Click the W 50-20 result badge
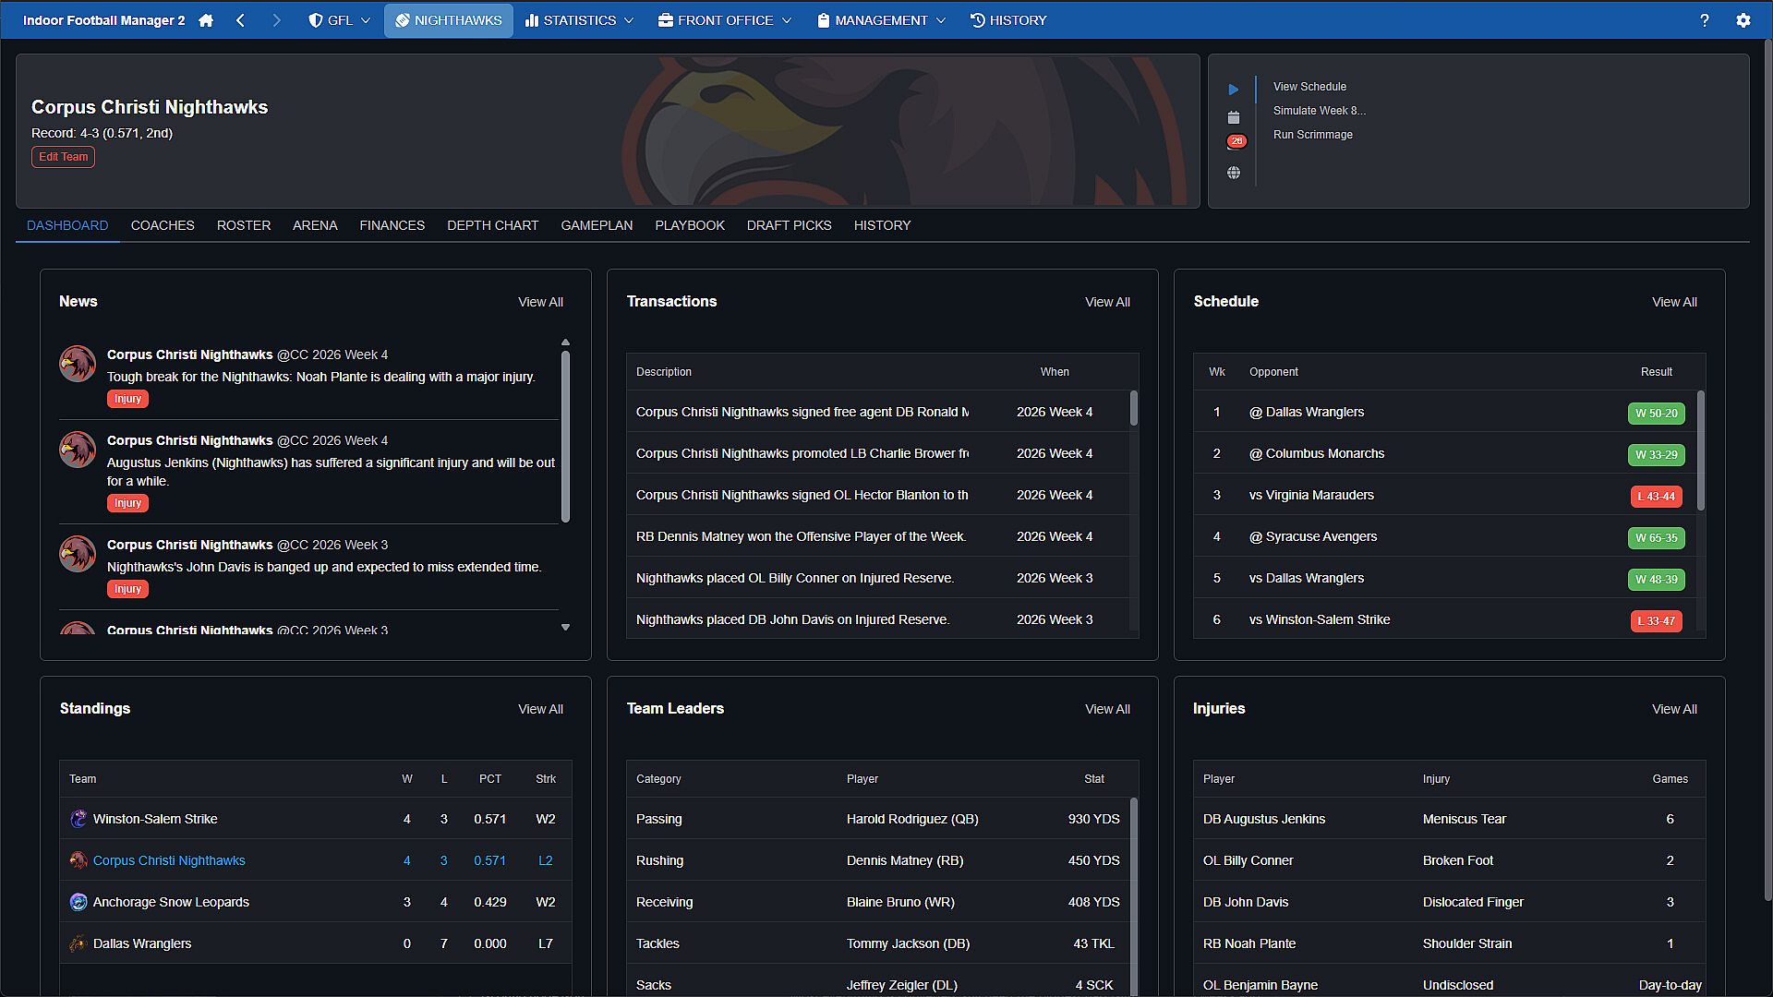This screenshot has height=997, width=1773. click(1657, 414)
